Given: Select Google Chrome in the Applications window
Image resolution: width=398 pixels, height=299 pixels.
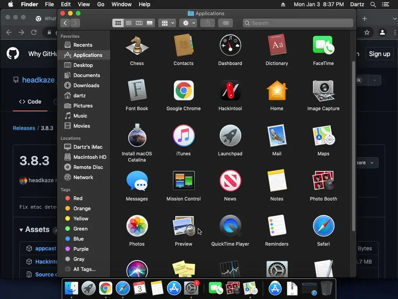Looking at the screenshot, I should point(183,90).
